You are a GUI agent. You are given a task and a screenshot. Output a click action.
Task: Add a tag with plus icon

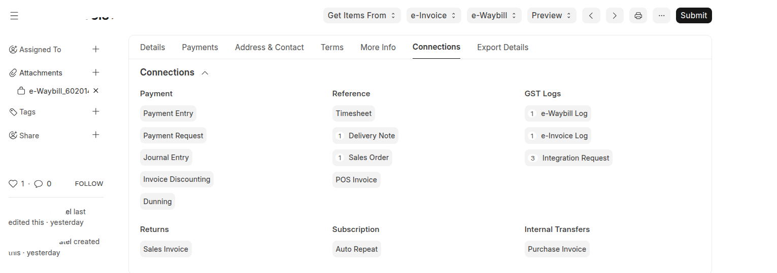click(95, 111)
